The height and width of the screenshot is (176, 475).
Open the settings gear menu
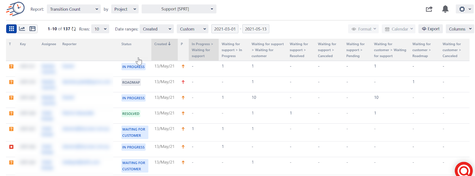(x=465, y=9)
